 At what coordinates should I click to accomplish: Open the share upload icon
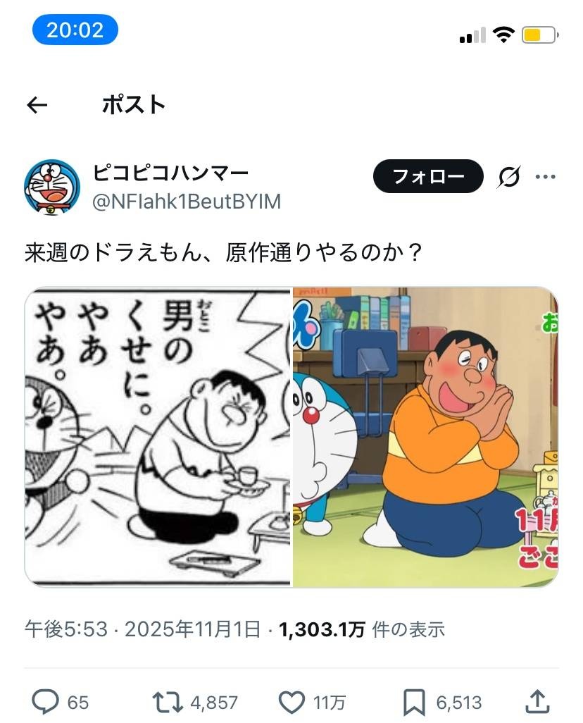[x=538, y=701]
